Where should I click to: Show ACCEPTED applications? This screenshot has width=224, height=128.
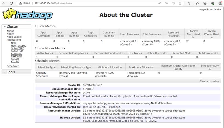point(17,51)
